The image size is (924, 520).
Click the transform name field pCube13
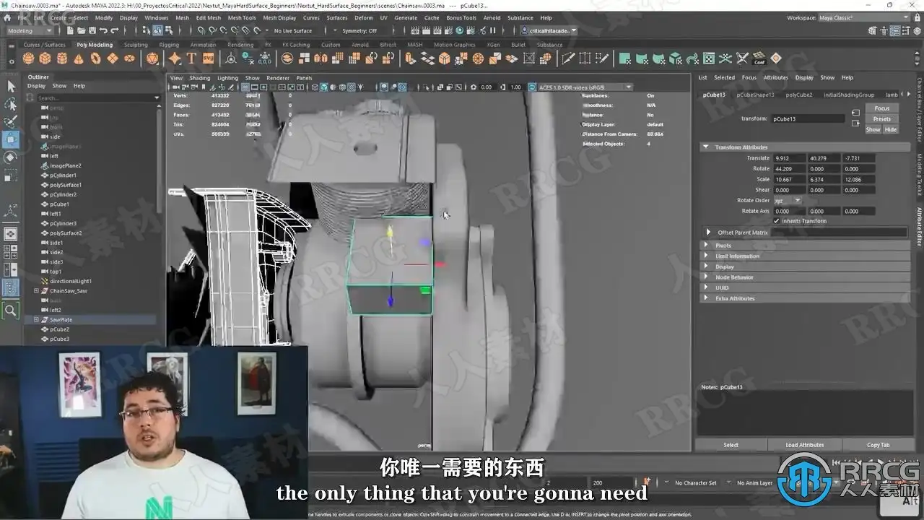click(808, 118)
